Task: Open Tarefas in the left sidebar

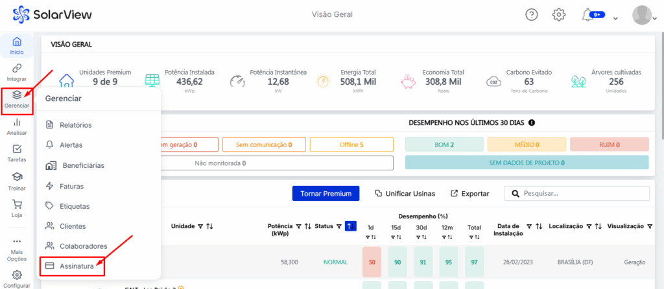Action: click(x=17, y=153)
